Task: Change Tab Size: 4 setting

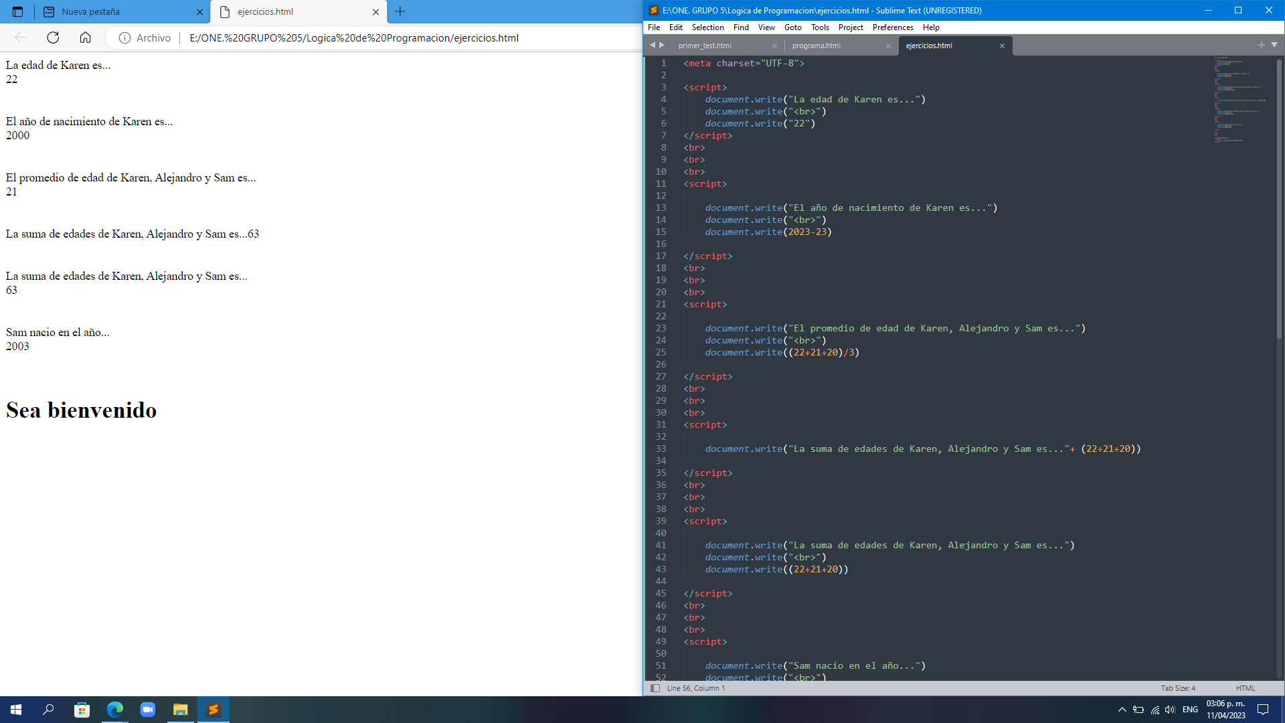Action: click(1178, 688)
